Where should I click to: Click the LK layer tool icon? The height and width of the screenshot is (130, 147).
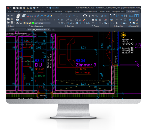[35, 16]
